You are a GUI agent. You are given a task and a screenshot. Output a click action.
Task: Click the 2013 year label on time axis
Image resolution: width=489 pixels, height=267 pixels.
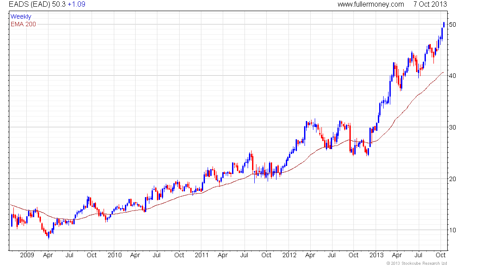[x=377, y=255]
